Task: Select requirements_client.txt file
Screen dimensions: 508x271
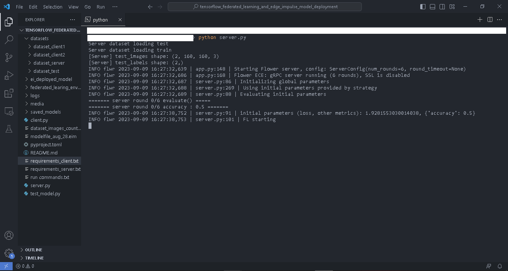Action: [49, 161]
